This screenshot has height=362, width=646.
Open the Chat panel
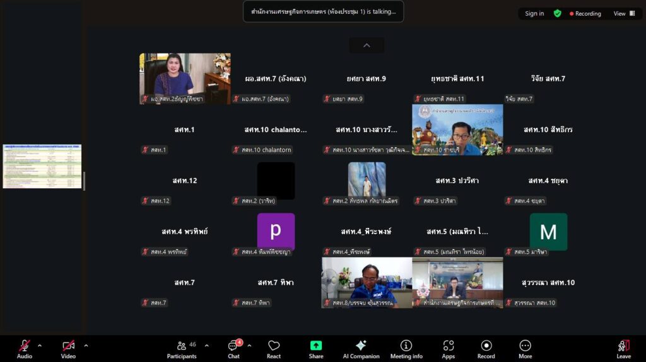pos(233,349)
